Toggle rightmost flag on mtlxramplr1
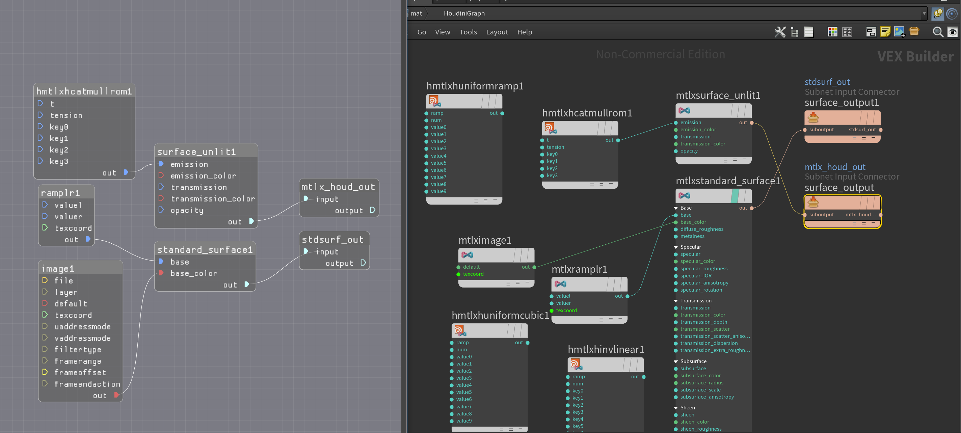 click(623, 284)
